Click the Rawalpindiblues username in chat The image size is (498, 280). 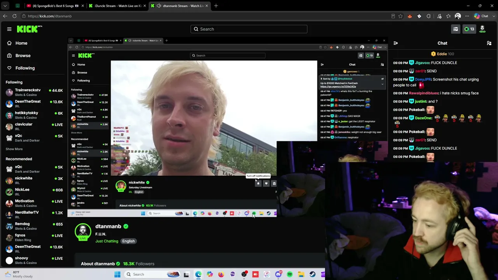[424, 93]
